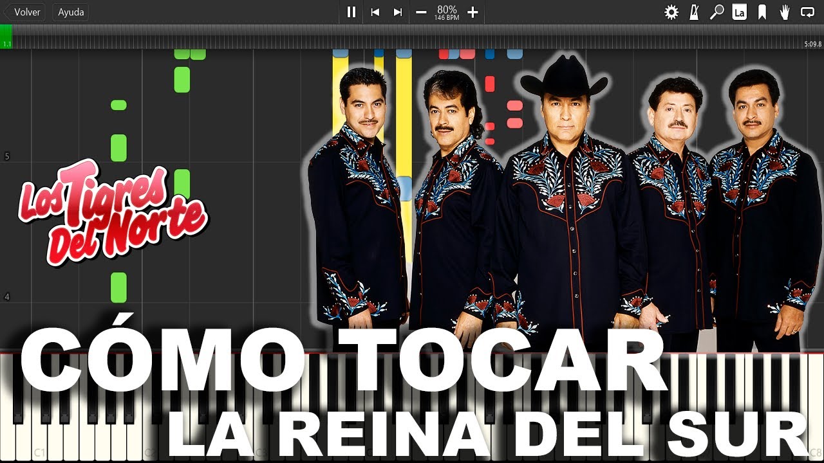Open the settings gear icon
The width and height of the screenshot is (824, 463).
coord(671,12)
